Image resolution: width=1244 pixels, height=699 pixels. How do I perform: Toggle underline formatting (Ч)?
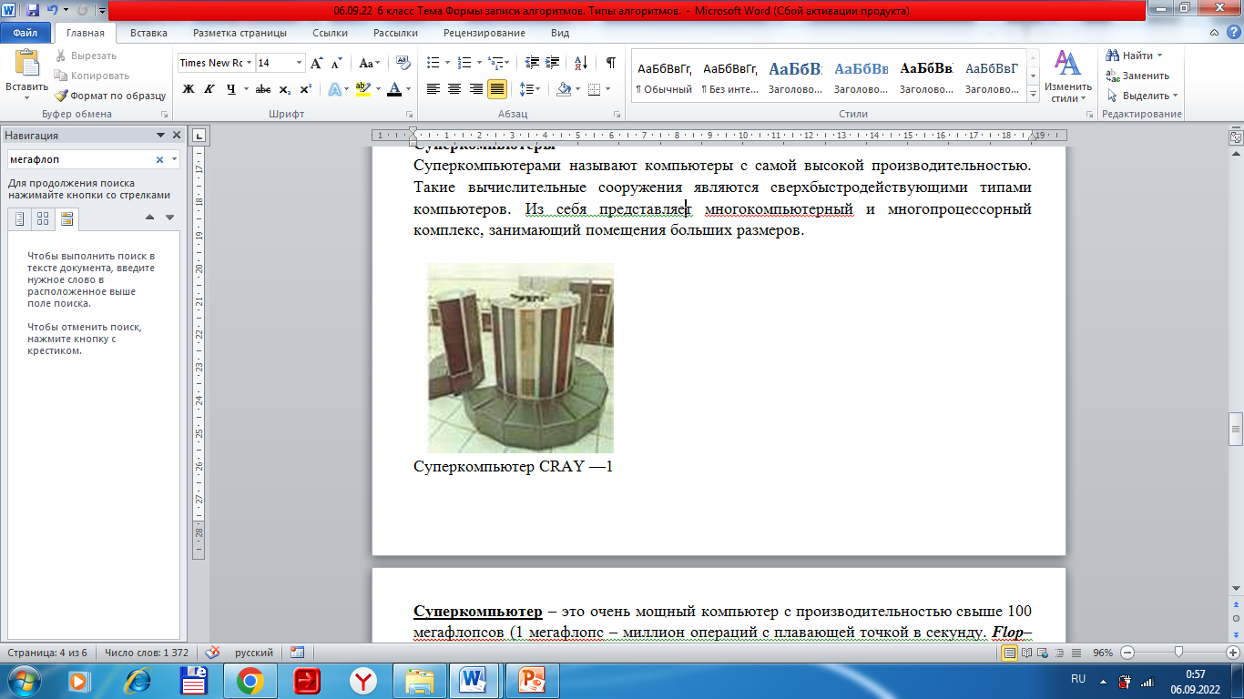pos(231,89)
